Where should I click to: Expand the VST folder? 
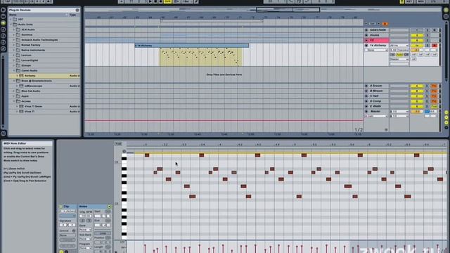(11, 20)
